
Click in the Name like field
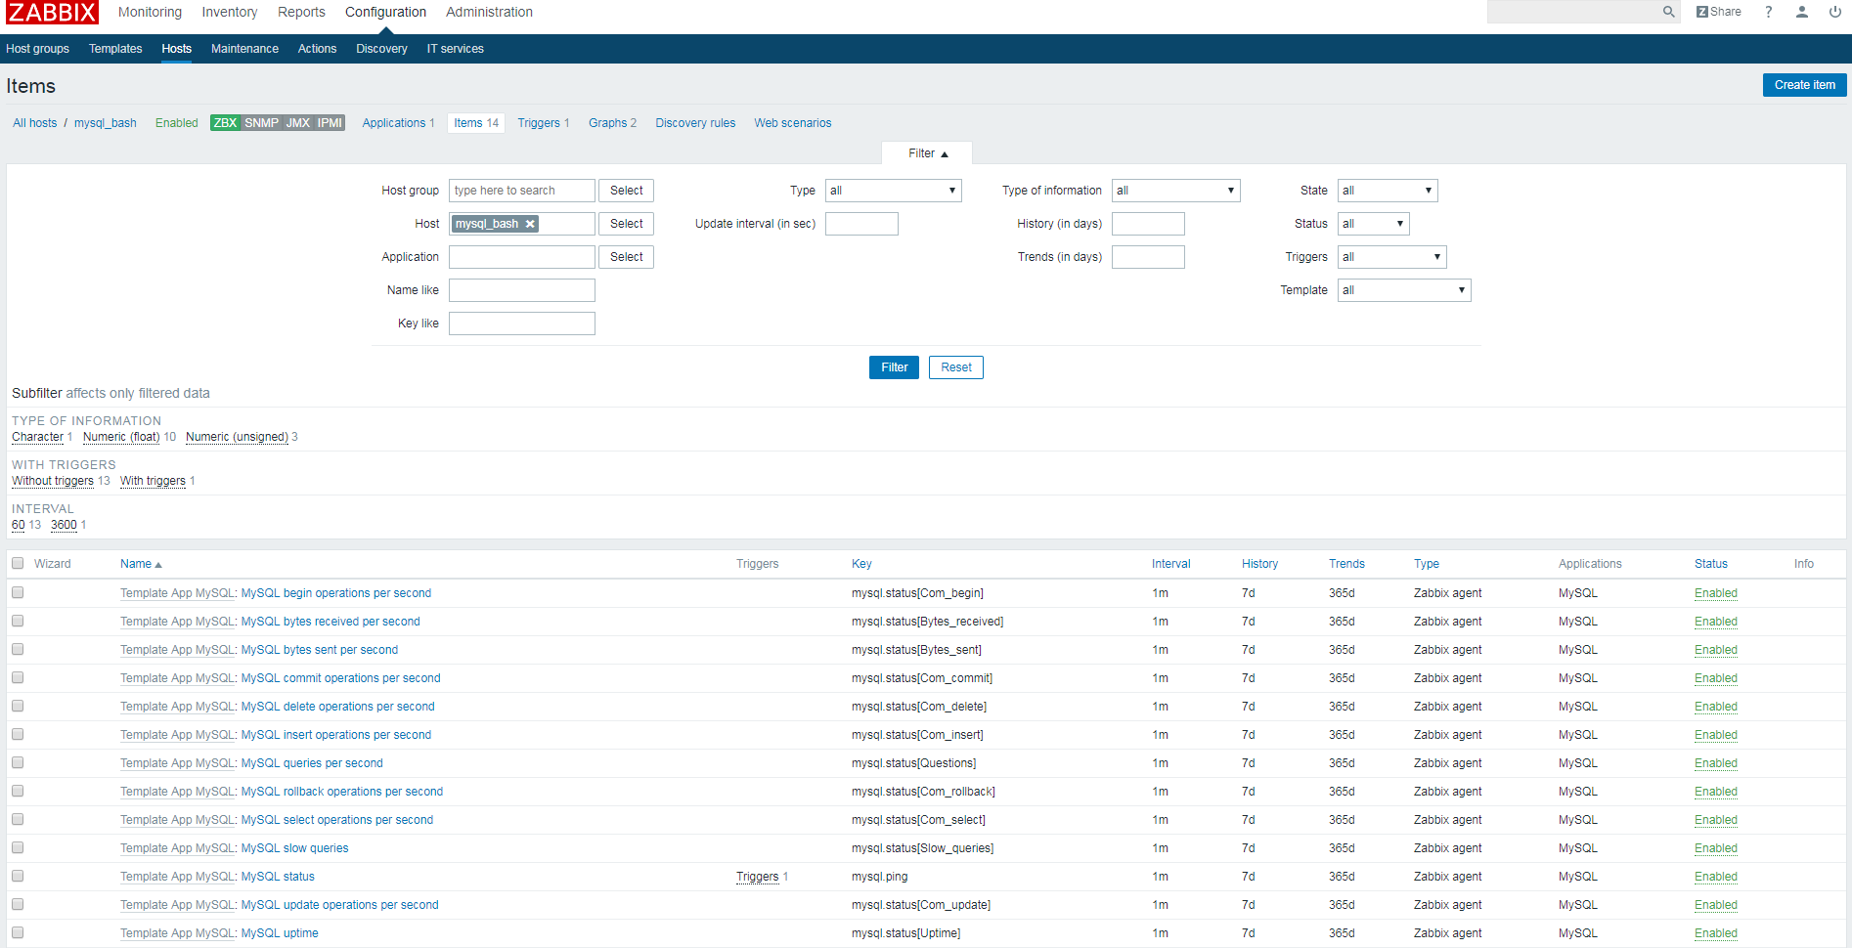coord(522,290)
